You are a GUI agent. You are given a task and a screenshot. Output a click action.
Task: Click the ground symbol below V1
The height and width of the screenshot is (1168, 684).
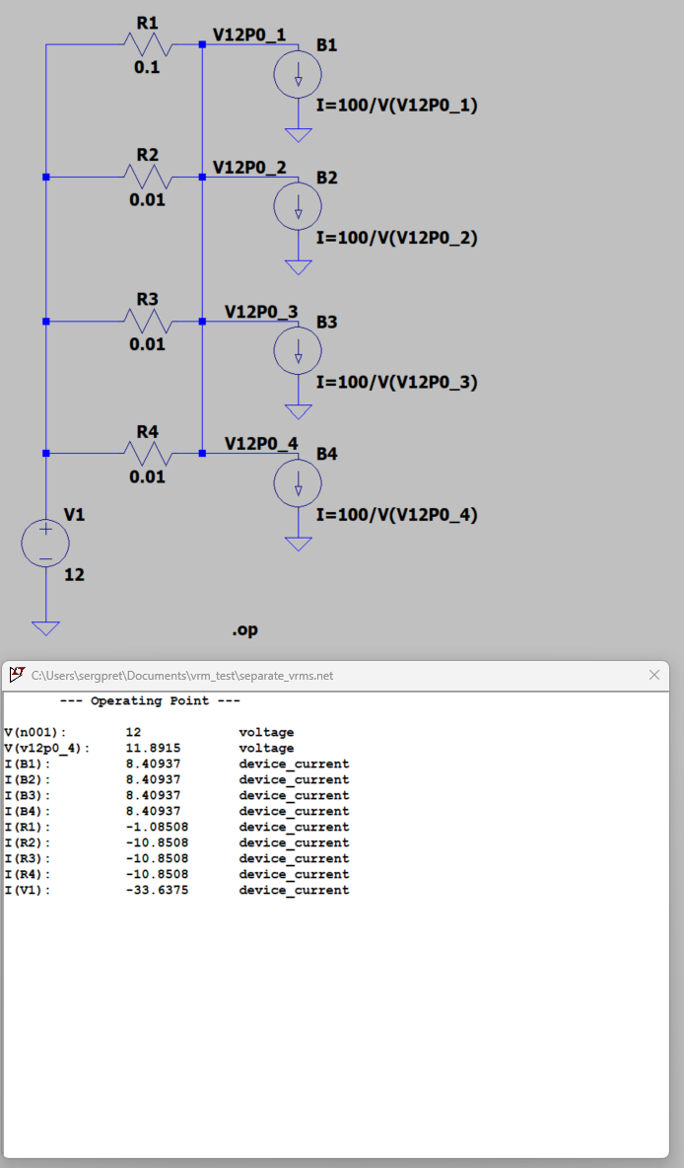click(x=45, y=628)
